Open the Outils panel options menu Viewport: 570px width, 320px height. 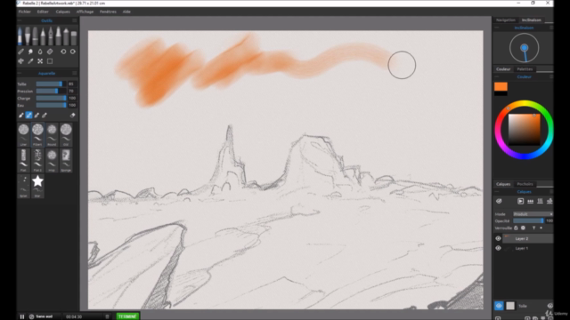click(x=74, y=20)
